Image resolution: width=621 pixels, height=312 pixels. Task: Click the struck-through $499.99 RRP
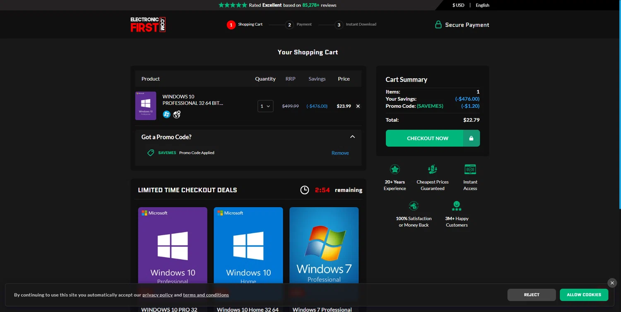tap(290, 106)
